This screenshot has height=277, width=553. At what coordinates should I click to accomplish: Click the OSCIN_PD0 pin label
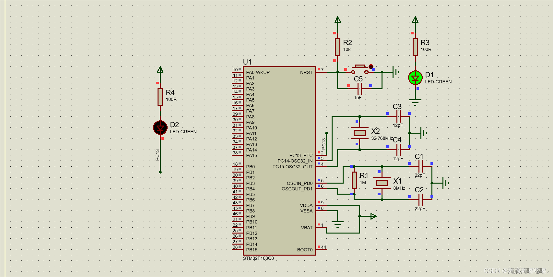300,183
